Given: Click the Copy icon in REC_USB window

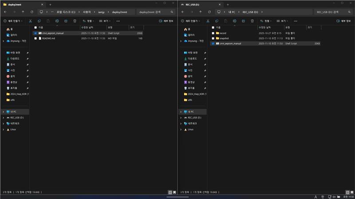Looking at the screenshot, I should click(x=217, y=21).
